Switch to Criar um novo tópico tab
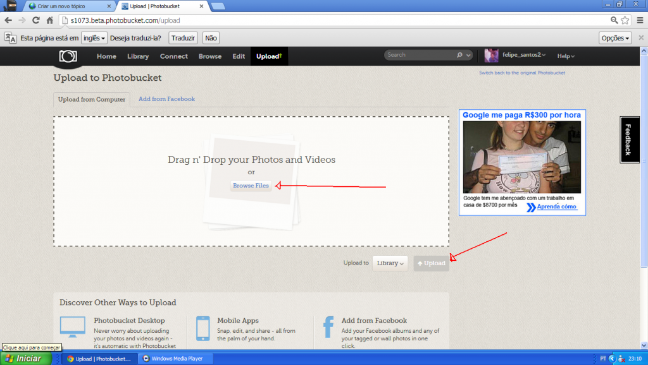This screenshot has width=648, height=365. pyautogui.click(x=70, y=6)
